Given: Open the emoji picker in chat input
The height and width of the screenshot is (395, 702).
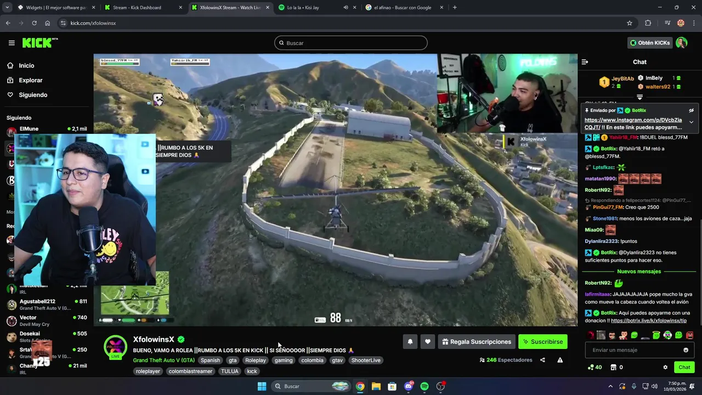Looking at the screenshot, I should point(686,350).
